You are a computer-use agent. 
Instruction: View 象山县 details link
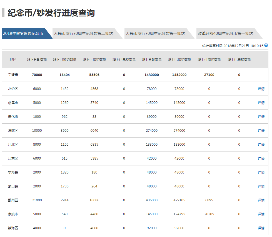[261, 186]
